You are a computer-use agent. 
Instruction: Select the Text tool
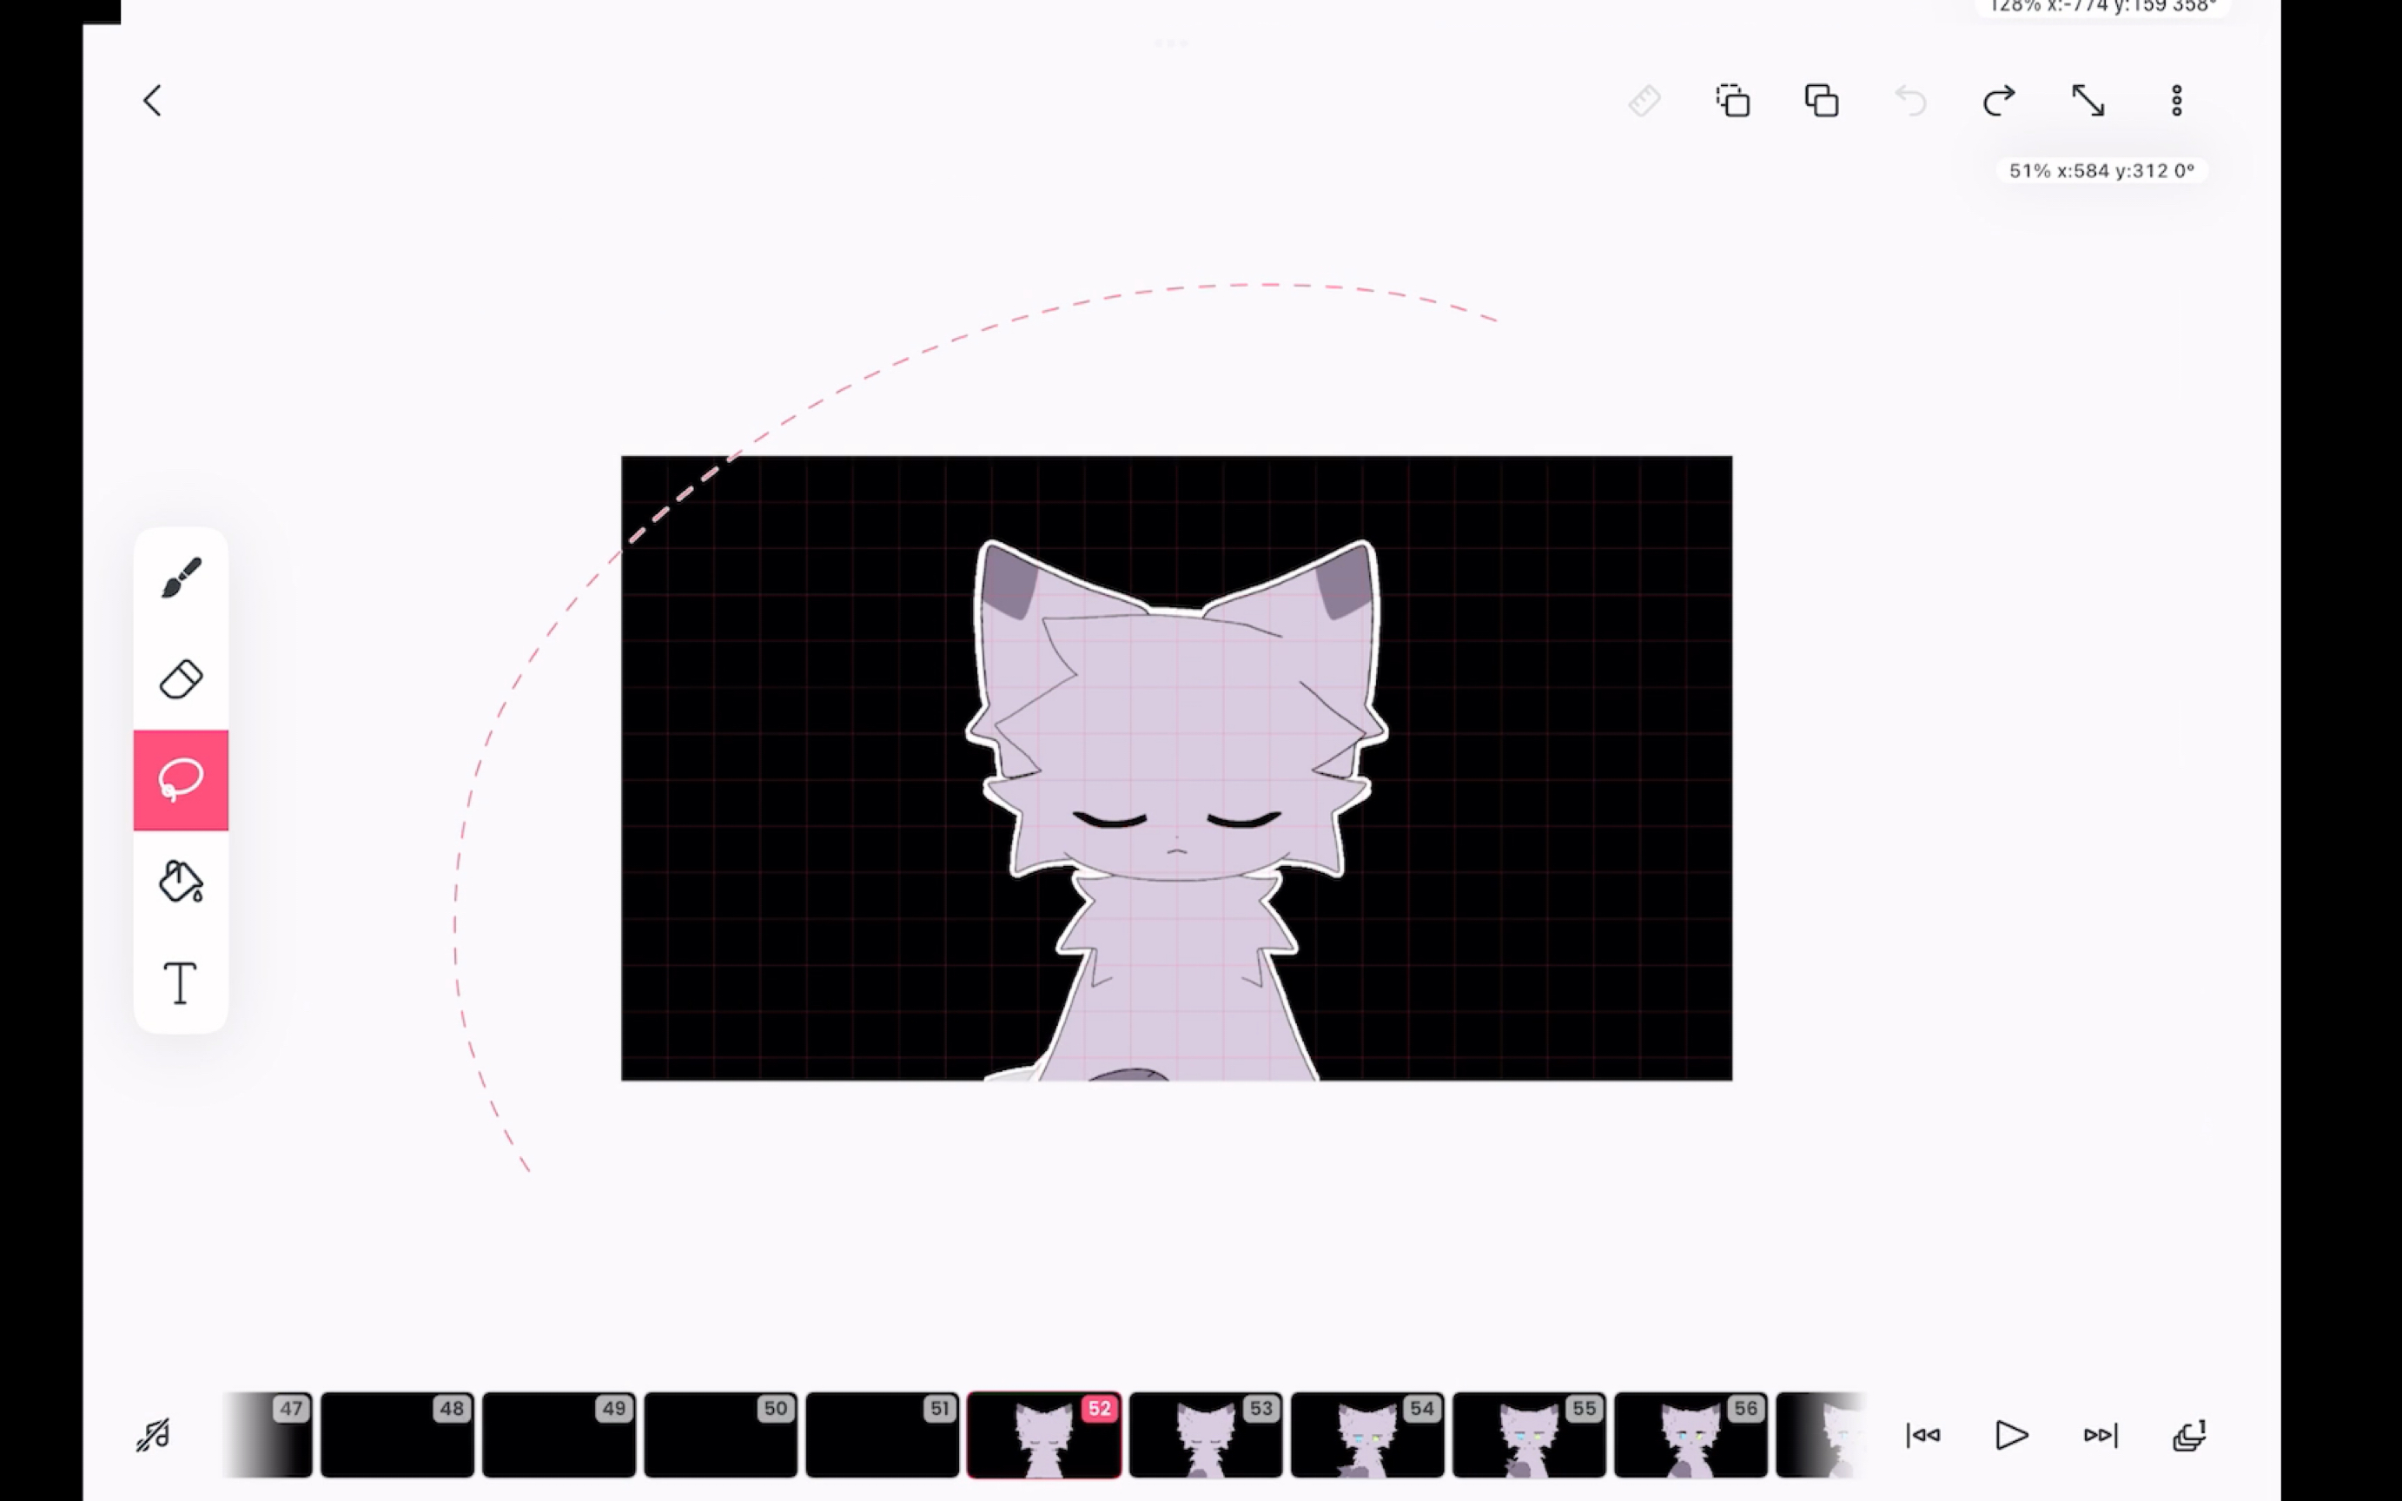click(x=180, y=982)
